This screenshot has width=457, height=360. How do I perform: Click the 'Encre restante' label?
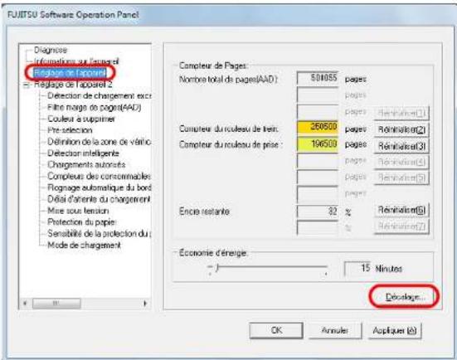click(x=204, y=212)
